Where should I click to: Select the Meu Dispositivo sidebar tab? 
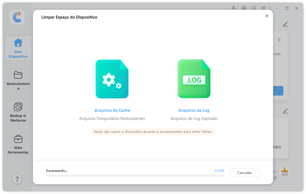point(18,48)
